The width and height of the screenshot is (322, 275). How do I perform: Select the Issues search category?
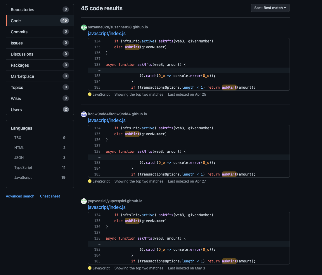pos(40,43)
